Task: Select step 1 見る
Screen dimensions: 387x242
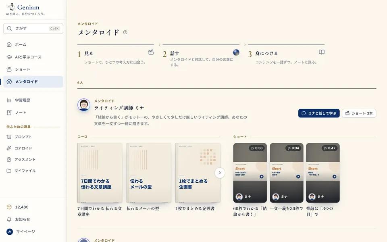Action: point(116,55)
